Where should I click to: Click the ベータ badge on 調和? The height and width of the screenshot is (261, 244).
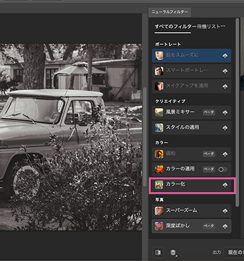click(x=209, y=154)
